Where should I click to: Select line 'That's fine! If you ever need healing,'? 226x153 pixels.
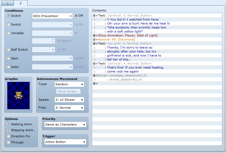tap(157, 67)
